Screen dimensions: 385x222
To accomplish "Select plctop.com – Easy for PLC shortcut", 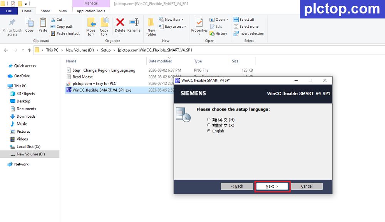I will tap(94, 83).
